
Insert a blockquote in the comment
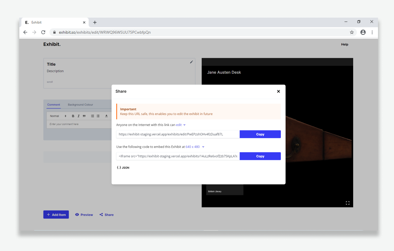[x=84, y=116]
